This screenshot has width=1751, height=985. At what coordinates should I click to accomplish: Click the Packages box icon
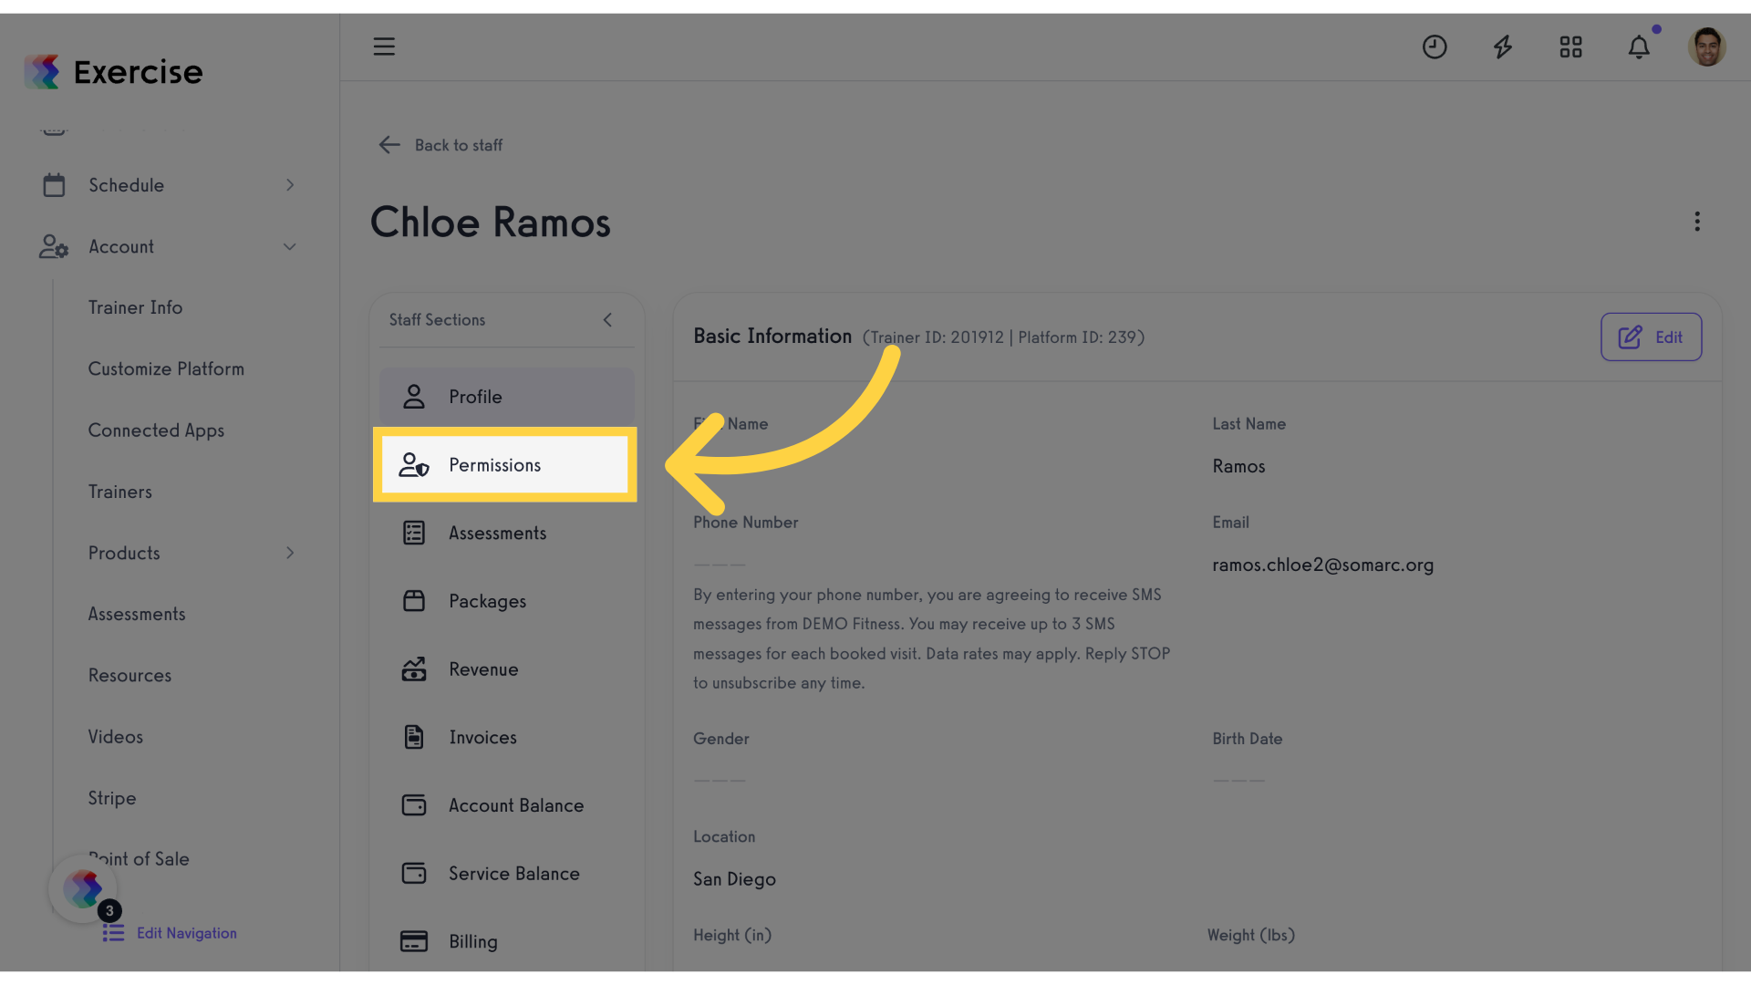[x=414, y=601]
